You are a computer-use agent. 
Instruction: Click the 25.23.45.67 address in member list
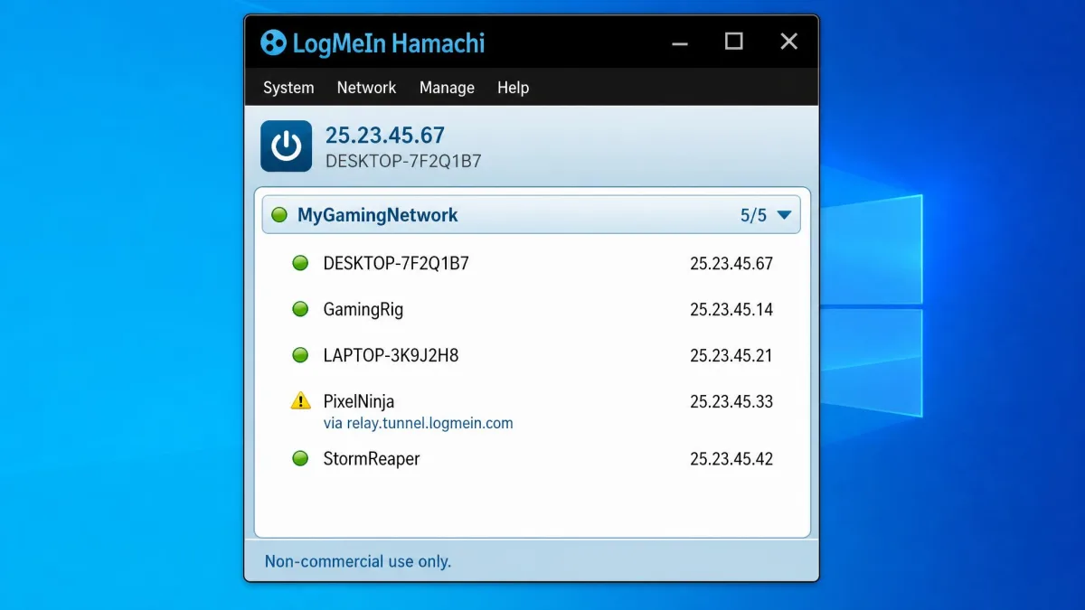pyautogui.click(x=731, y=264)
